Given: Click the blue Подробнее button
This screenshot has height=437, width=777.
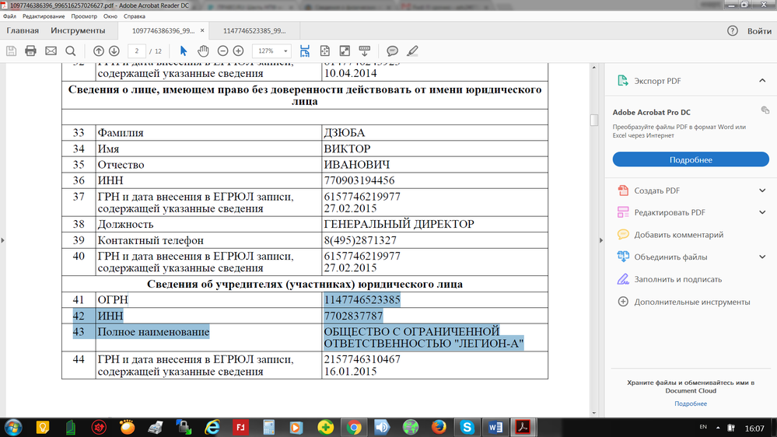Looking at the screenshot, I should point(691,159).
